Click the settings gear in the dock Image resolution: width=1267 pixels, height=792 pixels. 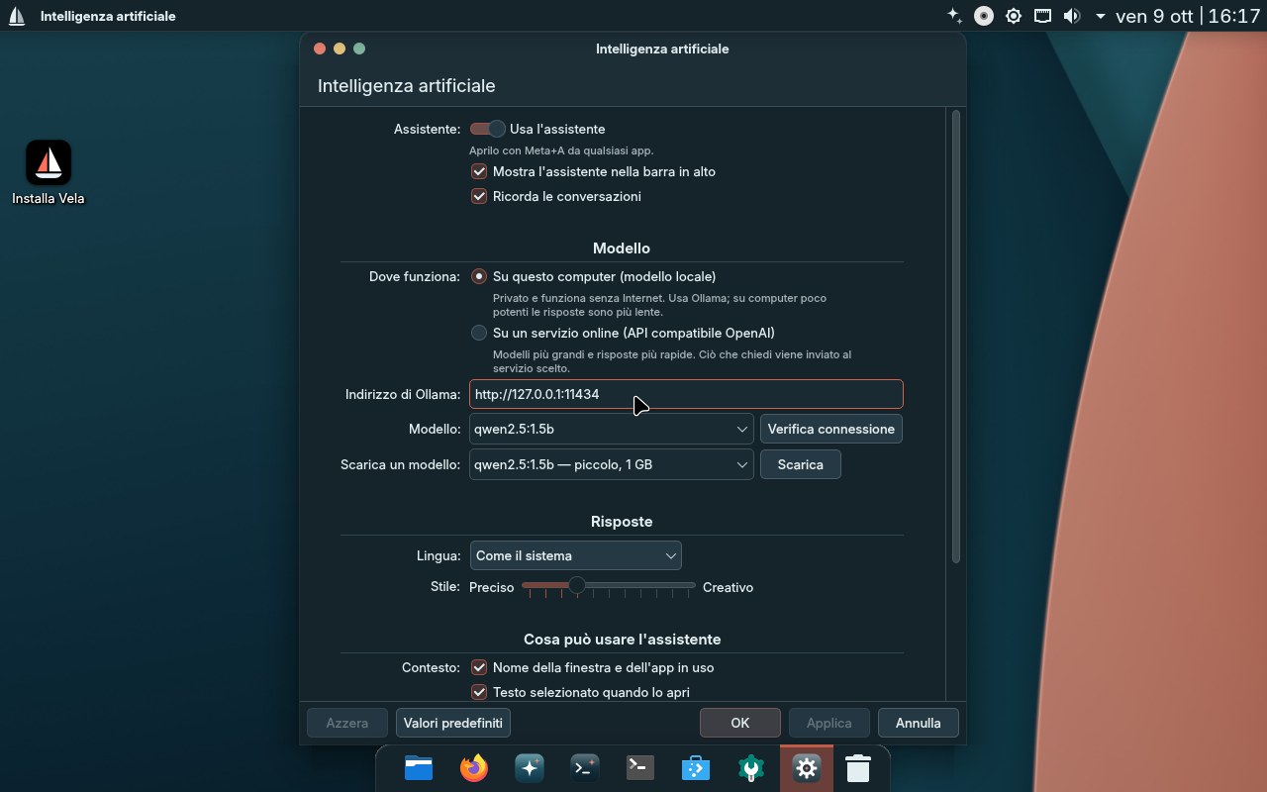point(807,767)
